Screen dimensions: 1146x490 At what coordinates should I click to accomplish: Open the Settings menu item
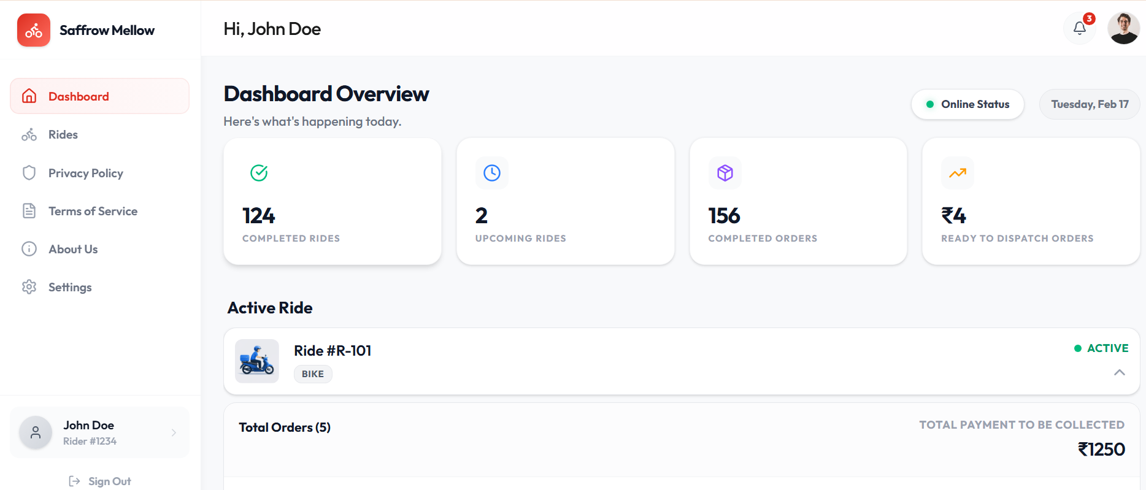pos(70,287)
